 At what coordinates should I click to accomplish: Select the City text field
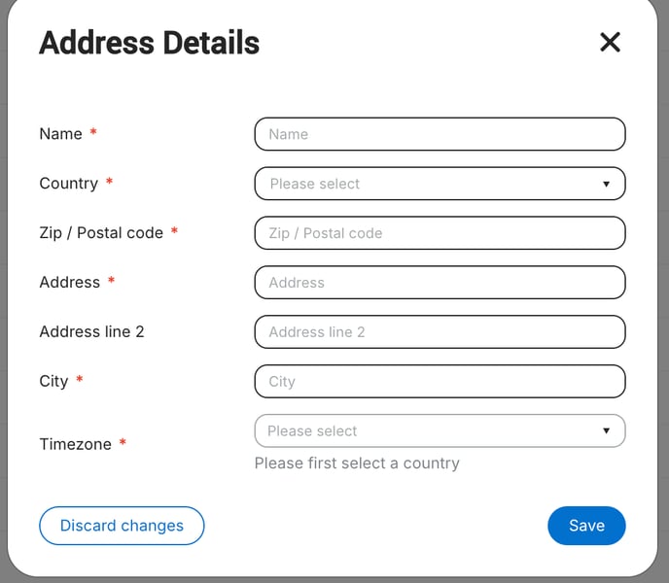(x=440, y=381)
